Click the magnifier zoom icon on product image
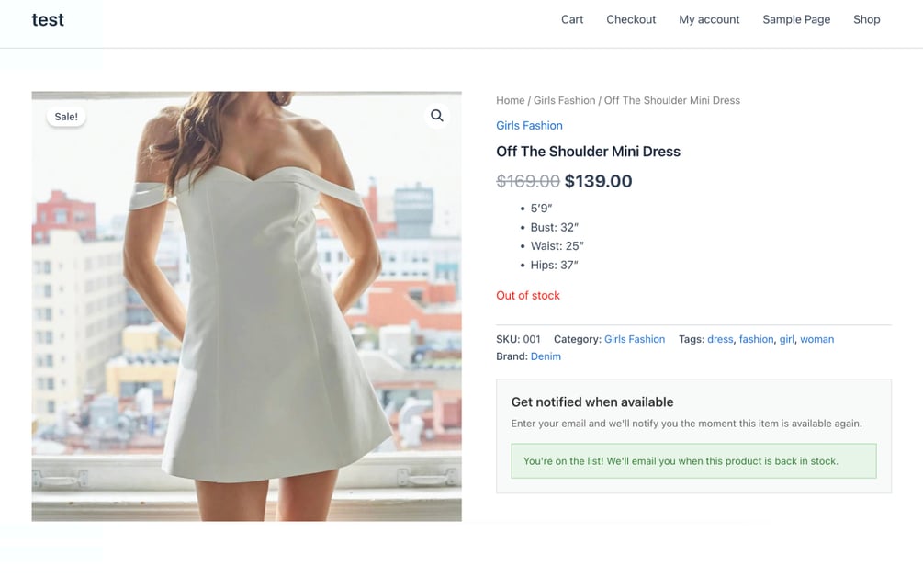This screenshot has height=577, width=923. click(x=437, y=116)
